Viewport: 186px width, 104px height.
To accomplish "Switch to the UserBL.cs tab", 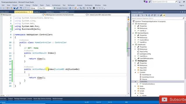I will 37,12.
